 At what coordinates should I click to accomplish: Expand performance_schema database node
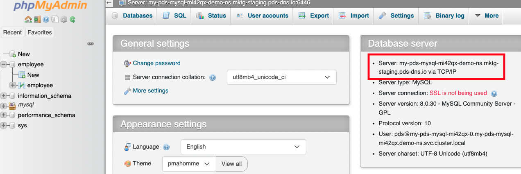4,115
